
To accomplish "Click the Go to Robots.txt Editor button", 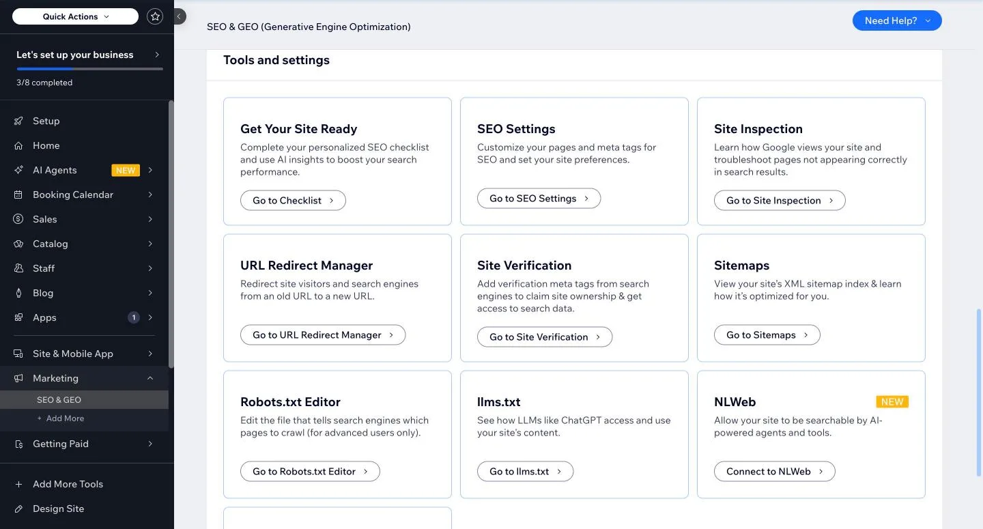I will (310, 472).
